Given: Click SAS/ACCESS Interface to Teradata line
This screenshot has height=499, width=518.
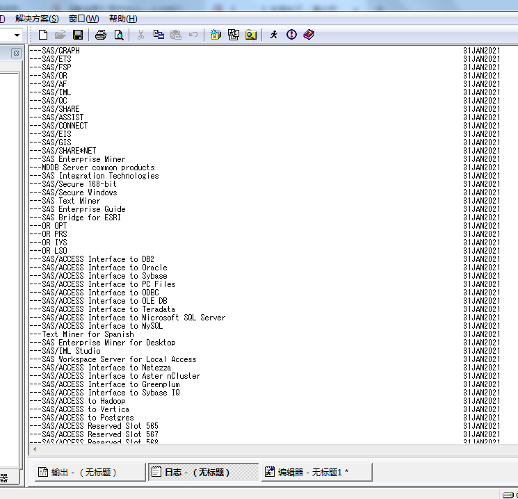Looking at the screenshot, I should (x=102, y=309).
